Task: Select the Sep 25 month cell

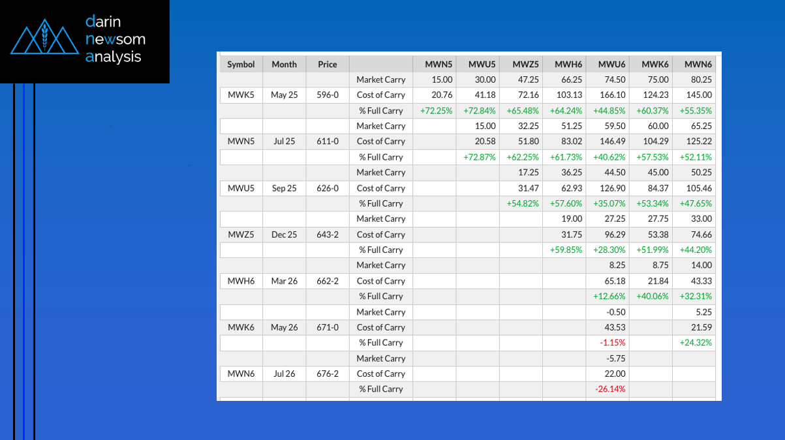Action: 284,188
